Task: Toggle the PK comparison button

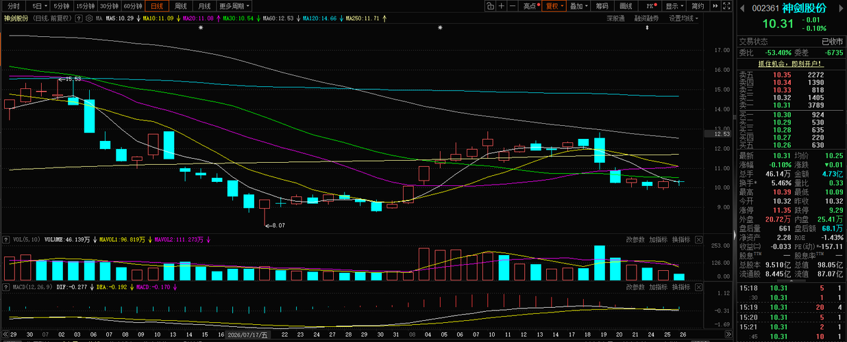Action: point(652,5)
